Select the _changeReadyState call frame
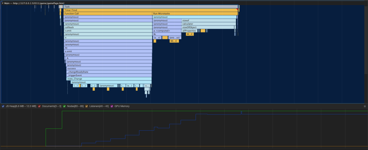 (x=109, y=72)
